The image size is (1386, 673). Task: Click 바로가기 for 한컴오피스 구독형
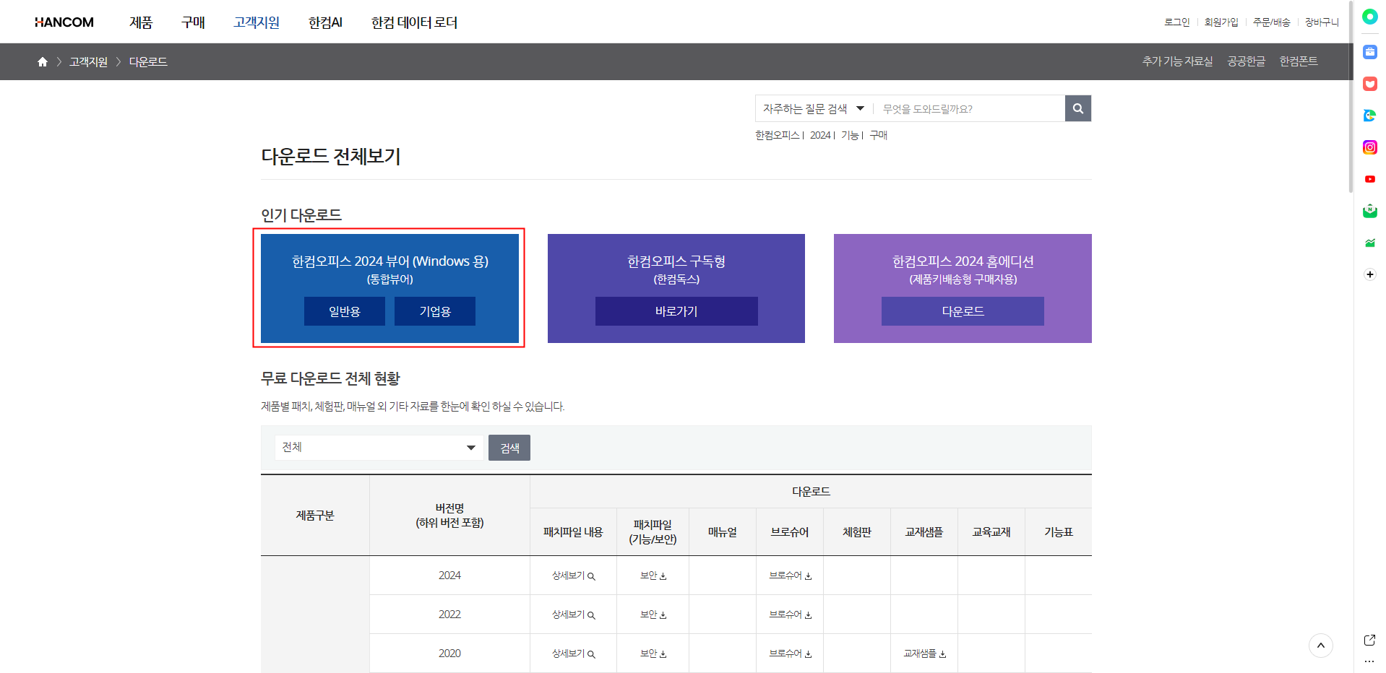point(676,311)
